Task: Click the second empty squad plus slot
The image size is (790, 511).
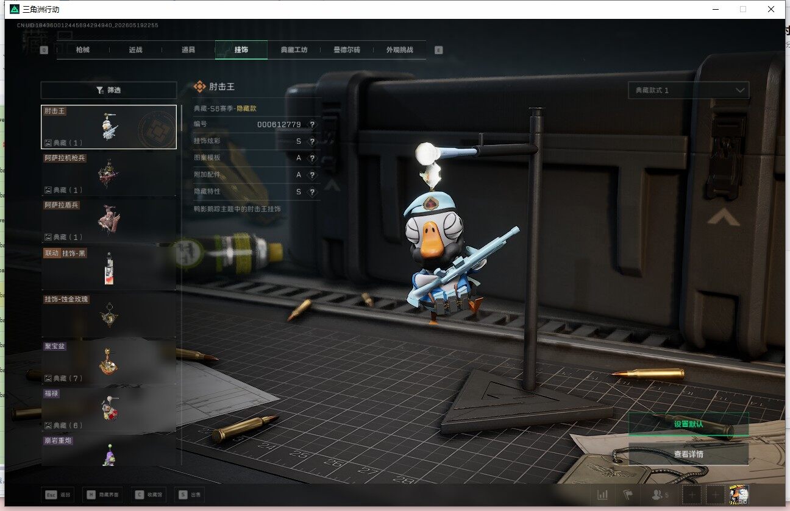Action: pos(715,496)
